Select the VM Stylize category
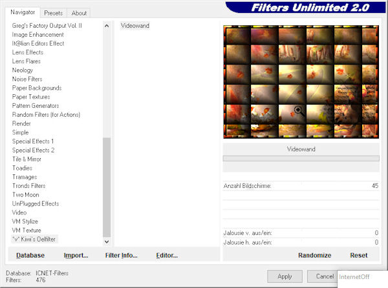 click(x=25, y=221)
